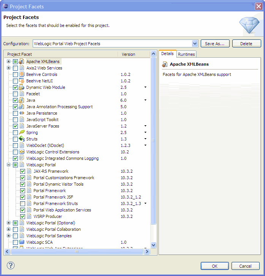Expand the Axis2 Web Services node
The width and height of the screenshot is (265, 276).
[8, 68]
